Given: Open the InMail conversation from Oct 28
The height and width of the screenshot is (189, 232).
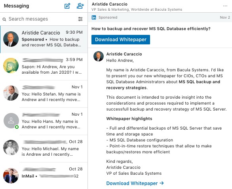Looking at the screenshot, I should (x=44, y=176).
